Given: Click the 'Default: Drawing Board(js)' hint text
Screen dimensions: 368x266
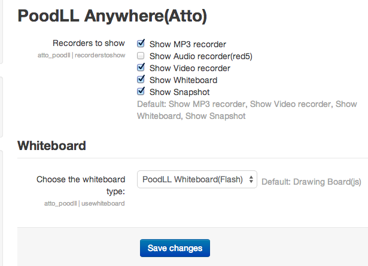Looking at the screenshot, I should pyautogui.click(x=311, y=182).
